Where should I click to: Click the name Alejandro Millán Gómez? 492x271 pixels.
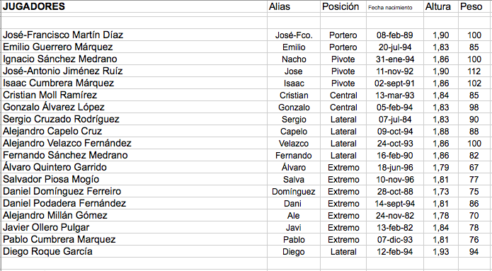pyautogui.click(x=55, y=215)
